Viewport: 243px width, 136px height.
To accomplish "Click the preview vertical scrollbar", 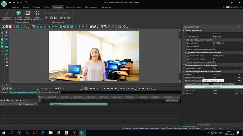I will pos(180,56).
